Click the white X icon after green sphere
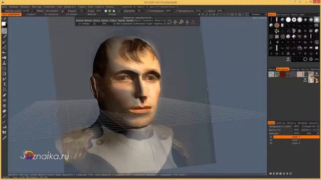 pos(114,11)
